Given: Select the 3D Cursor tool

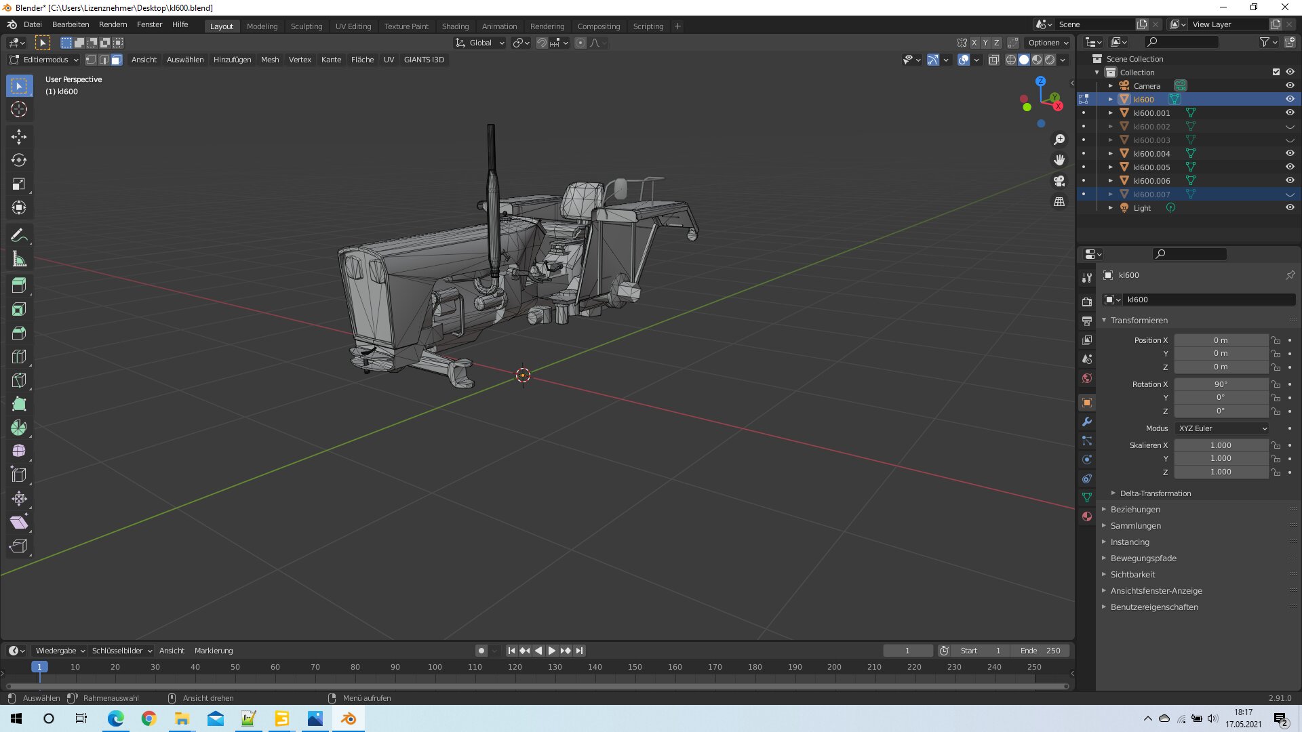Looking at the screenshot, I should [19, 109].
